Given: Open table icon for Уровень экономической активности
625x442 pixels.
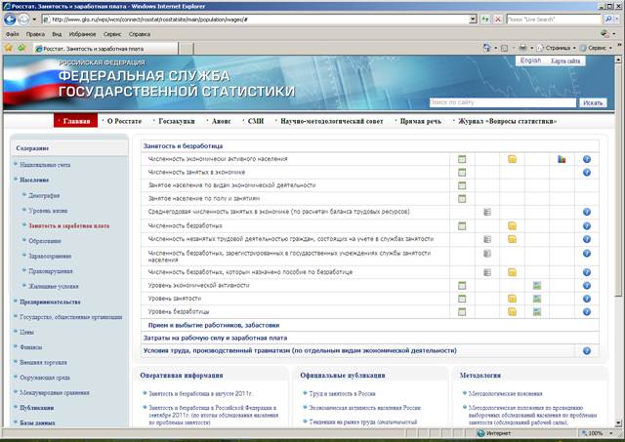Looking at the screenshot, I should point(462,286).
